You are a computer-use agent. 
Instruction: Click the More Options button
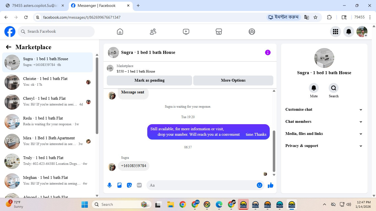click(233, 80)
